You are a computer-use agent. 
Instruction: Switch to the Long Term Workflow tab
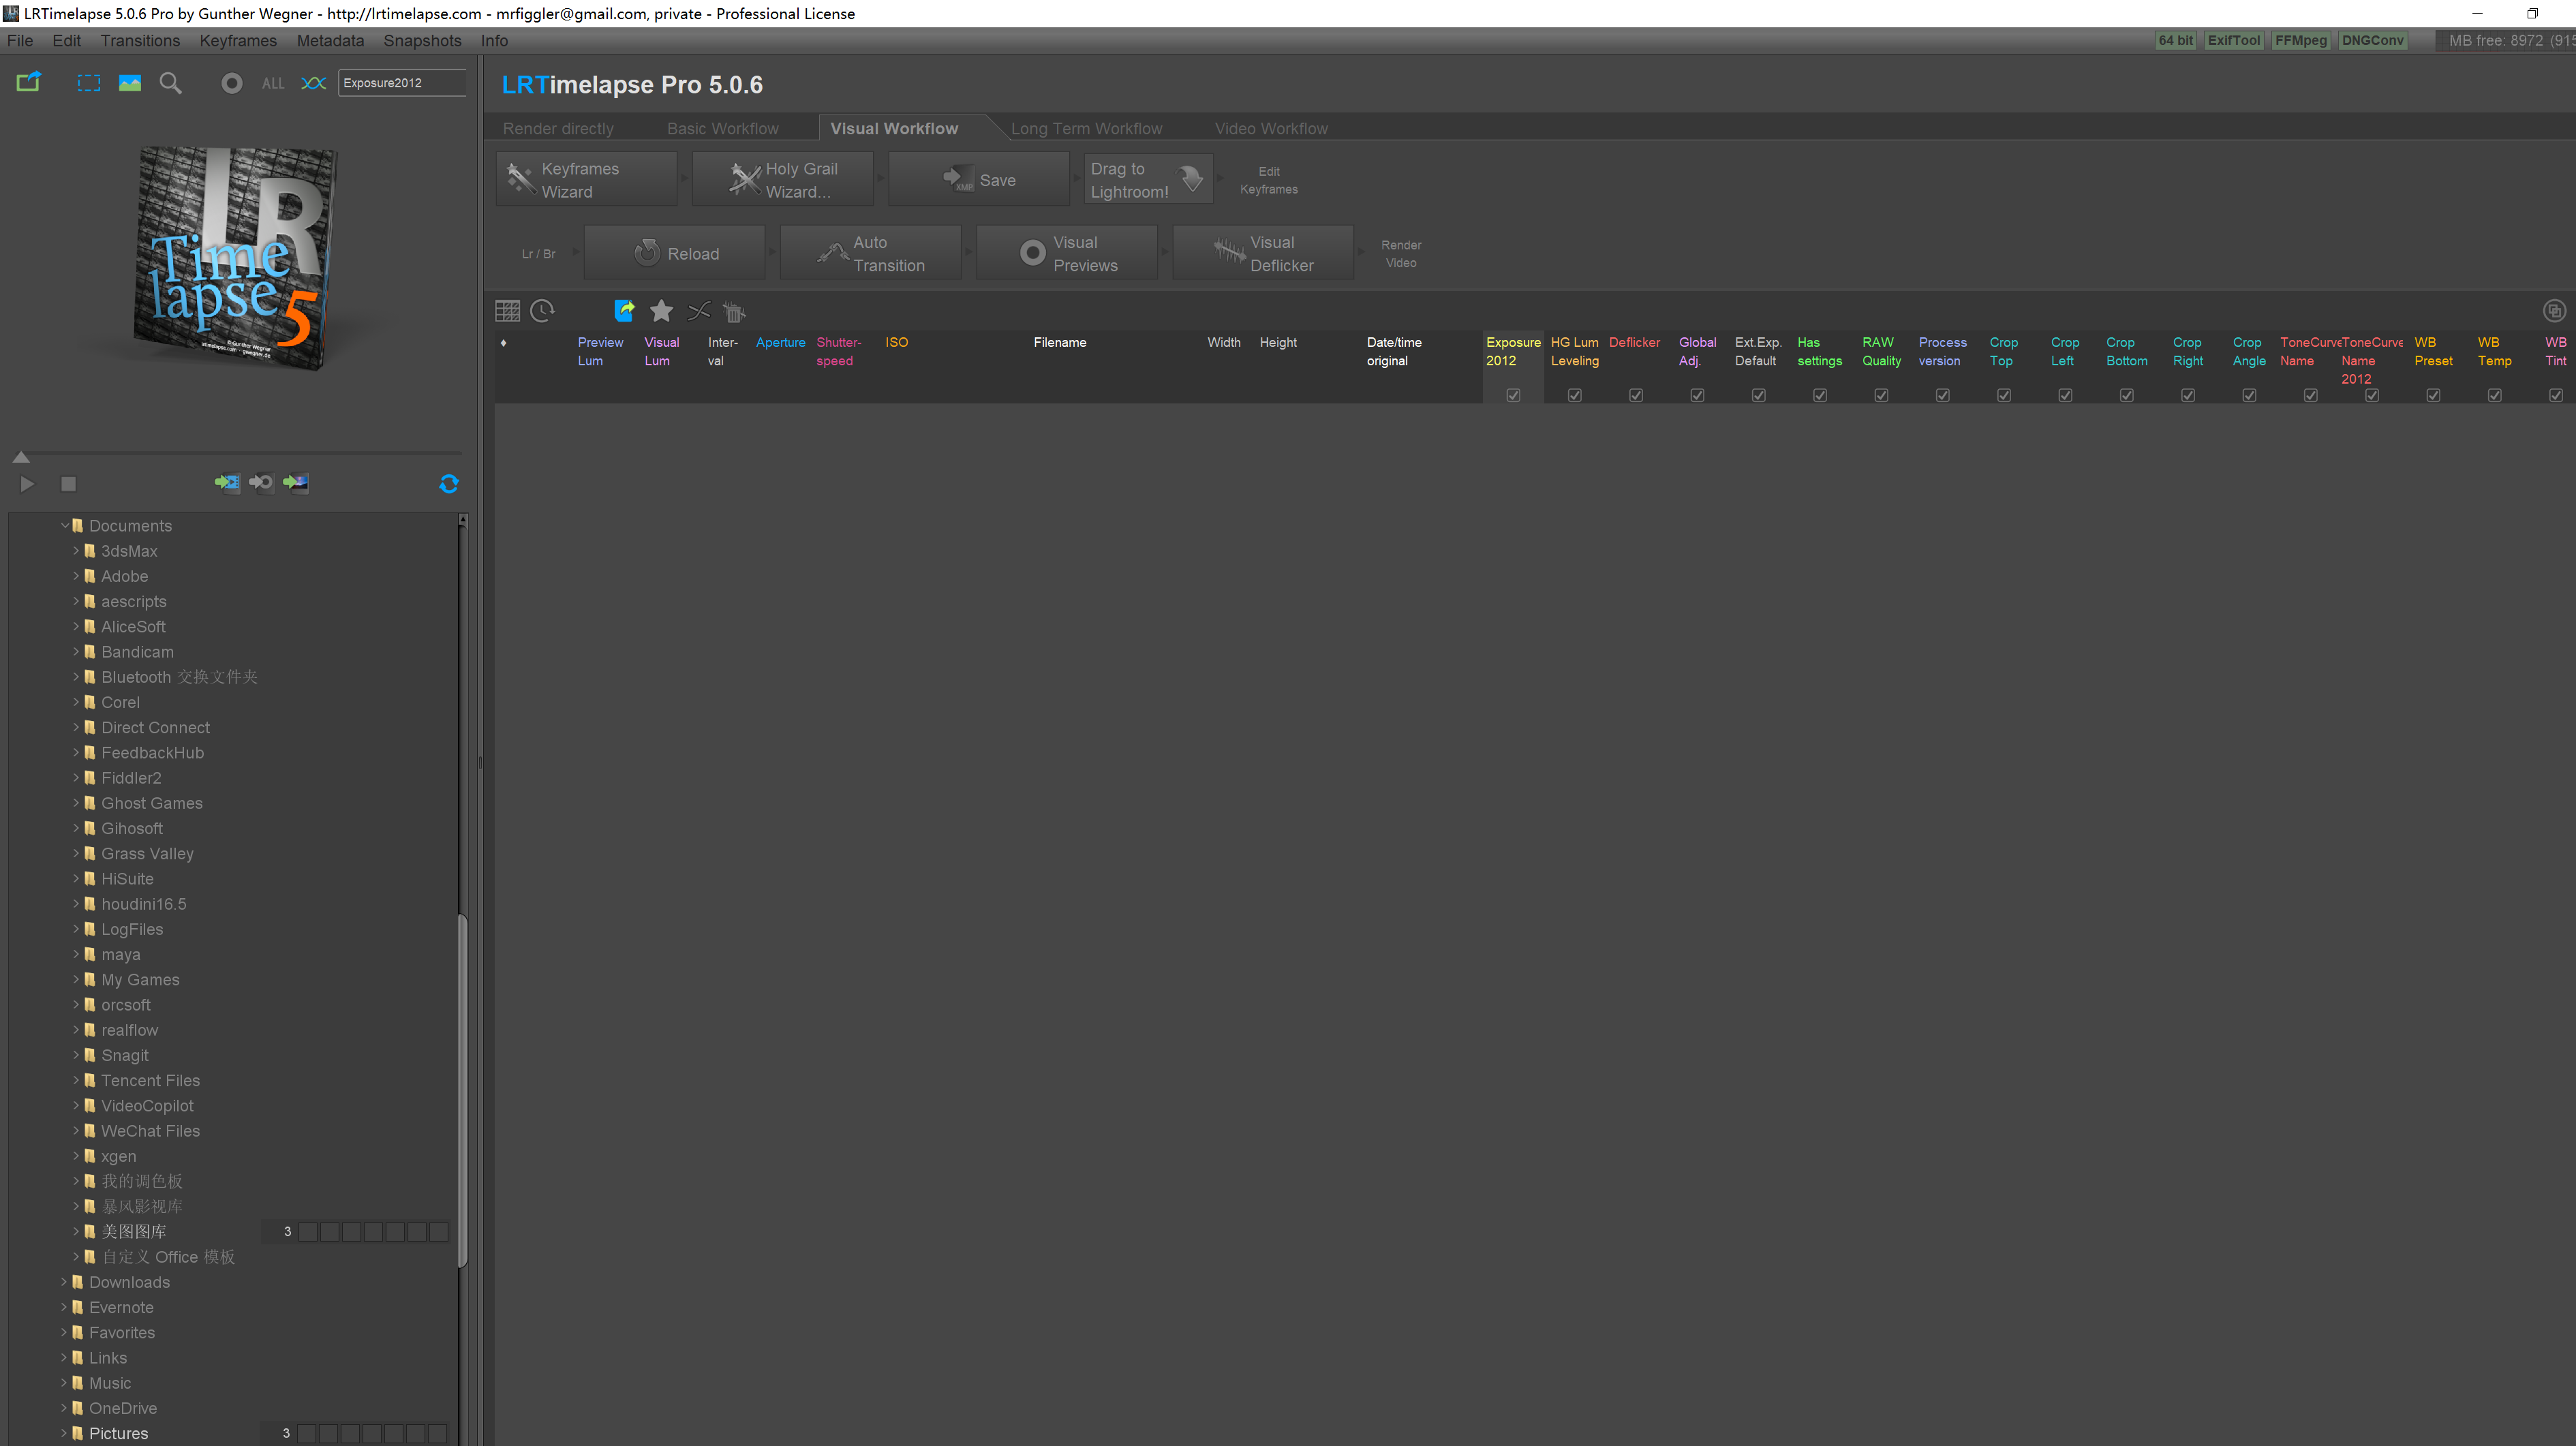pyautogui.click(x=1086, y=129)
